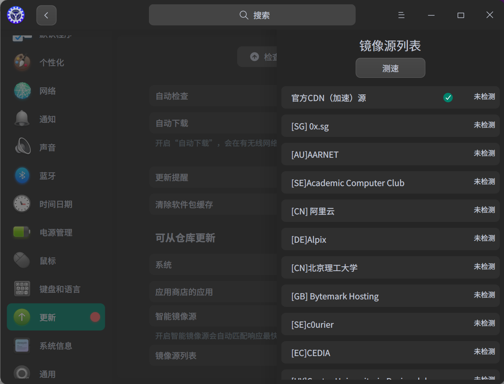The image size is (504, 384).
Task: Click the 应用商店的应用 row
Action: click(x=213, y=292)
